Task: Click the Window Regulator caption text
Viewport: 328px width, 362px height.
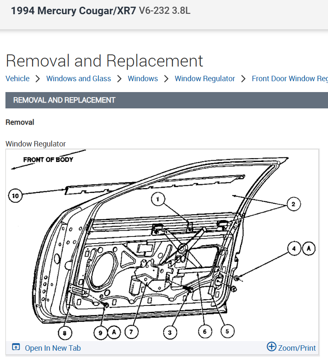Action: (36, 144)
